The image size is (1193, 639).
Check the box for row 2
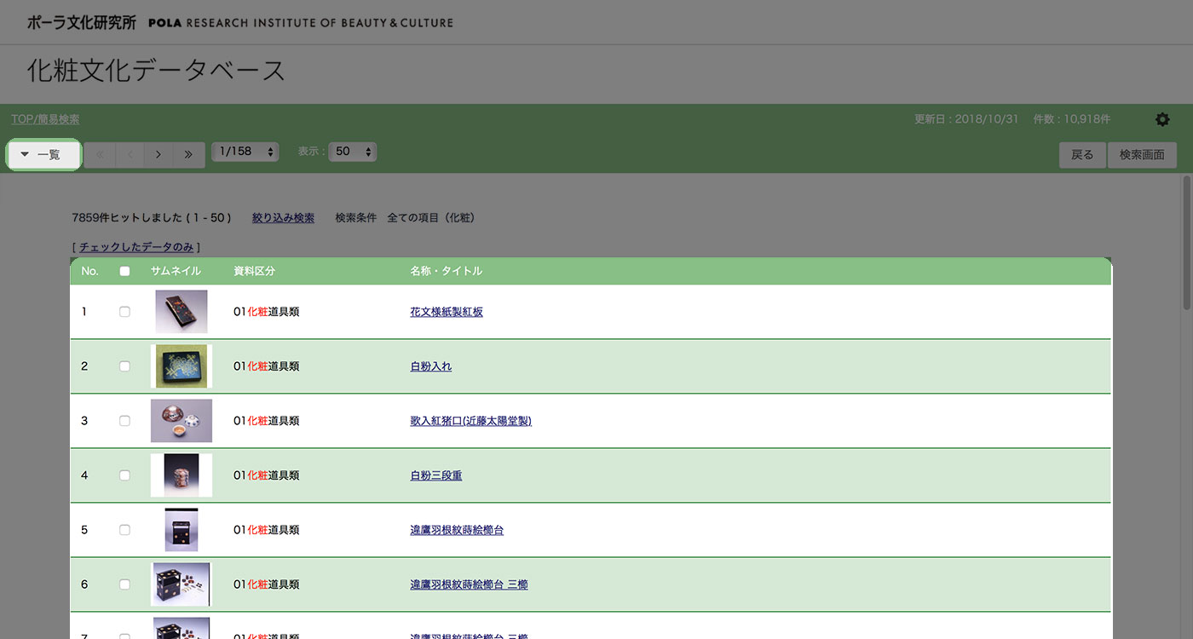click(124, 366)
